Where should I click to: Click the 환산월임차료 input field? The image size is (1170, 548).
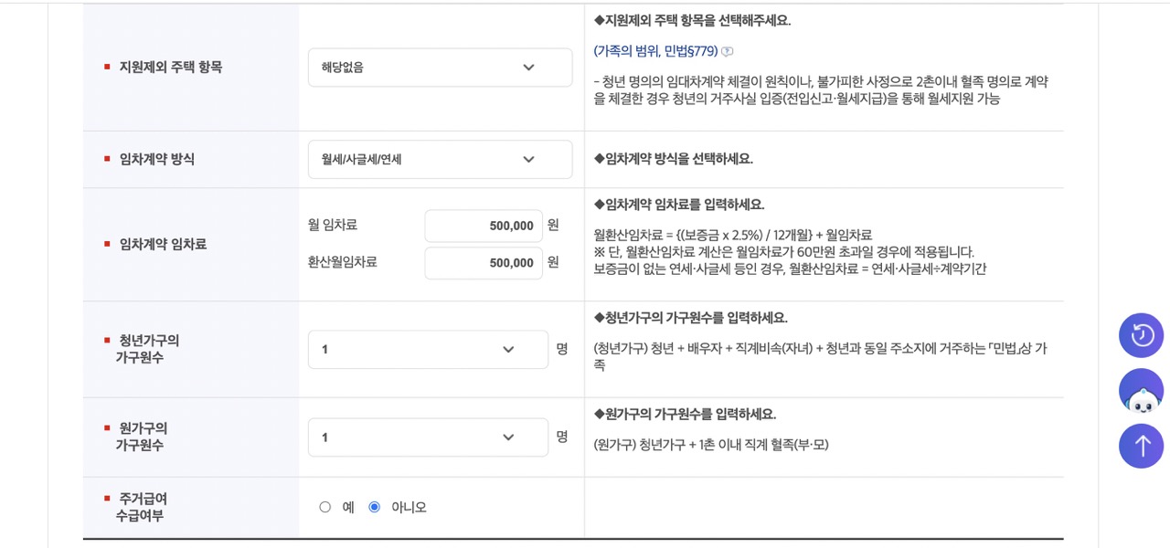pyautogui.click(x=484, y=263)
